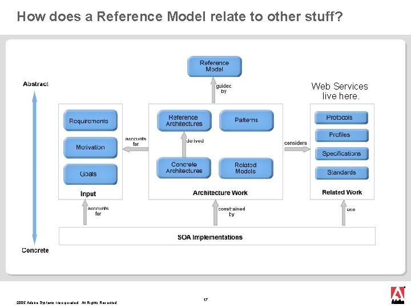Click the 'Concrete' label
This screenshot has height=308, width=411.
pos(35,250)
